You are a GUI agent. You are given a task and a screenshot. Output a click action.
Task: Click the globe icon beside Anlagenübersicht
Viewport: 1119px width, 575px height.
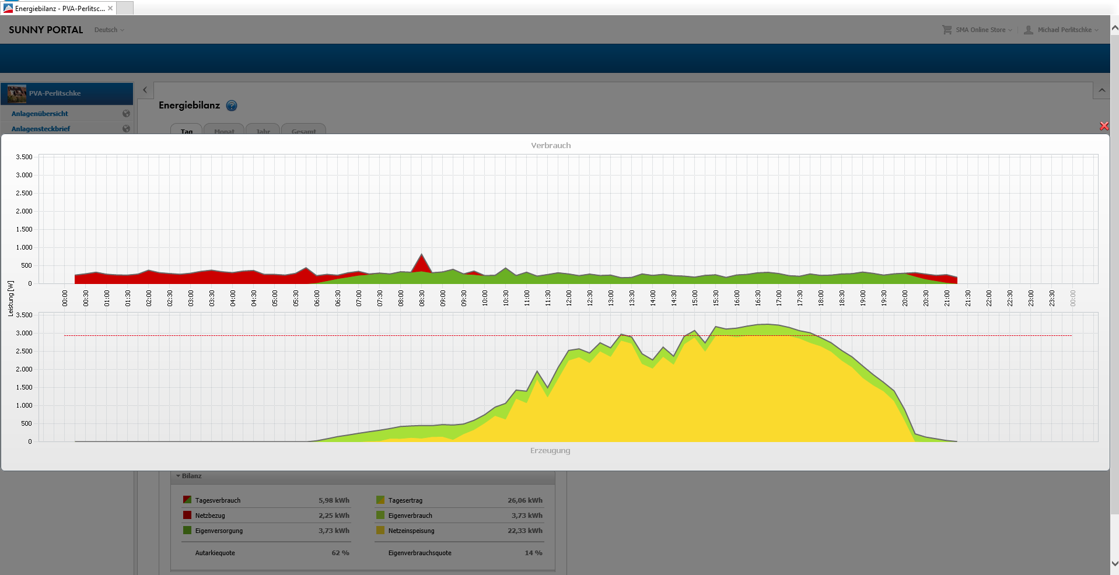click(126, 114)
